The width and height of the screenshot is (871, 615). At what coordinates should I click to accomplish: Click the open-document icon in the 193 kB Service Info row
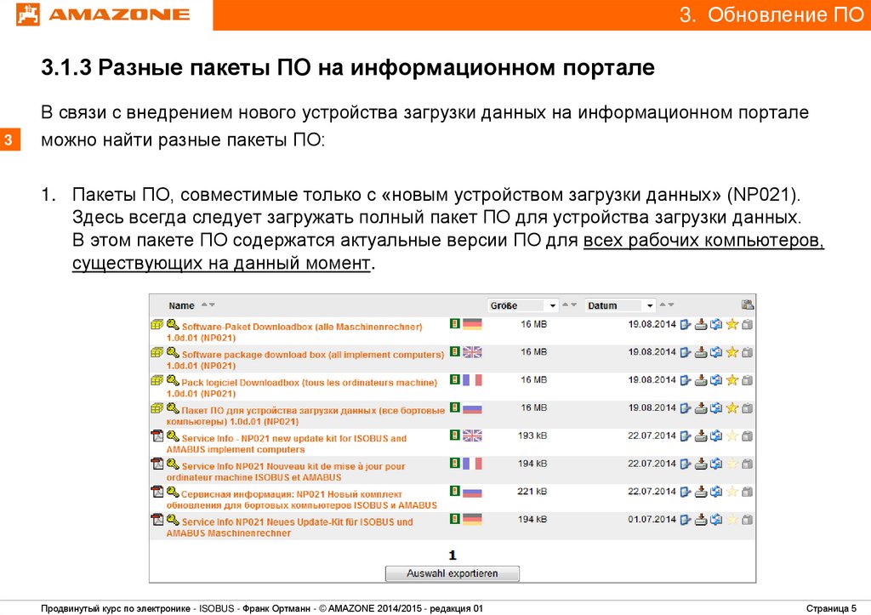tap(686, 436)
